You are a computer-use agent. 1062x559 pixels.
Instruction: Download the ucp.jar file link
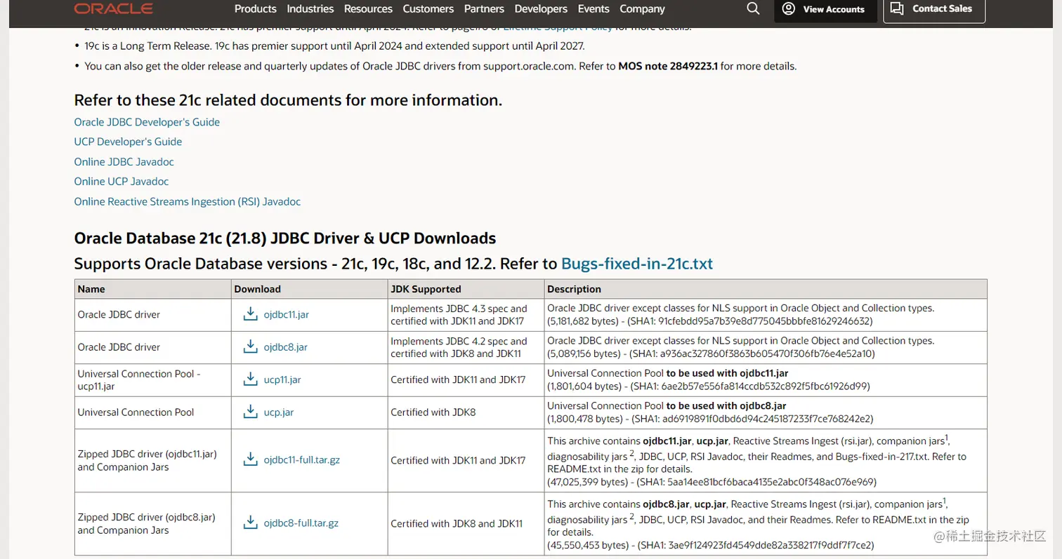pos(279,412)
